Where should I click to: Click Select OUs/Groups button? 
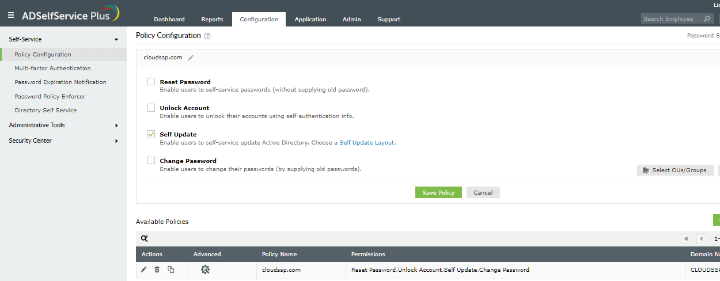675,170
